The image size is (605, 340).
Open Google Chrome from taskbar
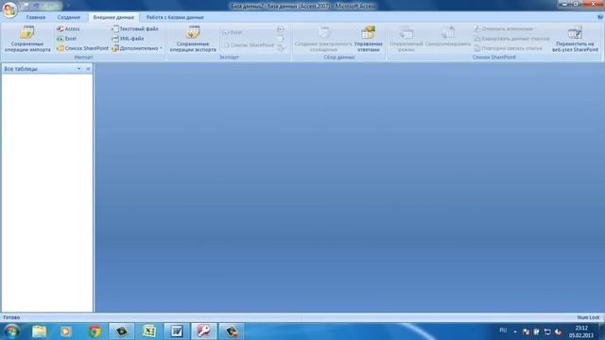tap(95, 331)
